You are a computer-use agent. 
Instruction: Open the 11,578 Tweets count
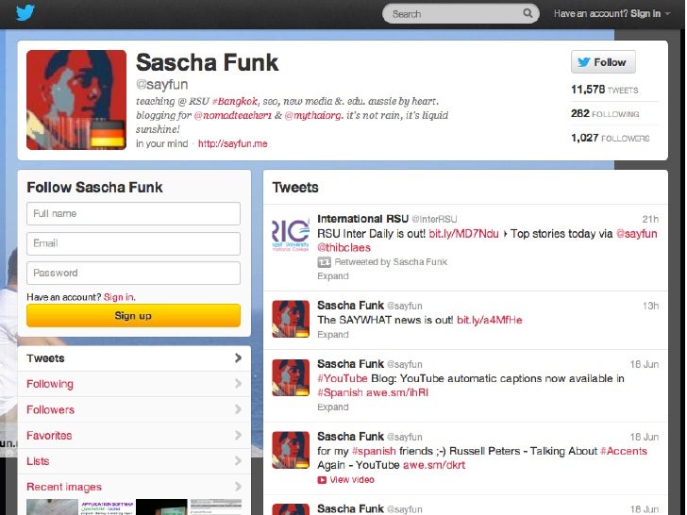click(604, 90)
